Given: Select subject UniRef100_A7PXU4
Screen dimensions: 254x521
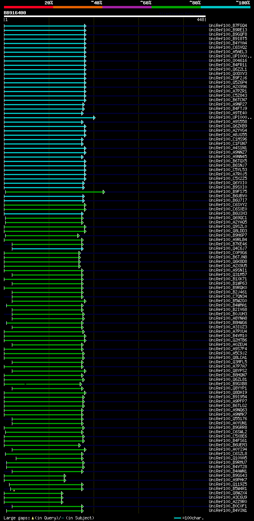Looking at the screenshot, I should pyautogui.click(x=228, y=332).
